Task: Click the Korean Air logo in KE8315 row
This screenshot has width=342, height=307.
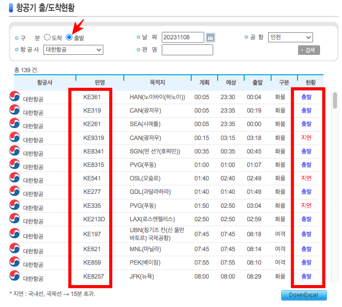Action: pos(14,164)
